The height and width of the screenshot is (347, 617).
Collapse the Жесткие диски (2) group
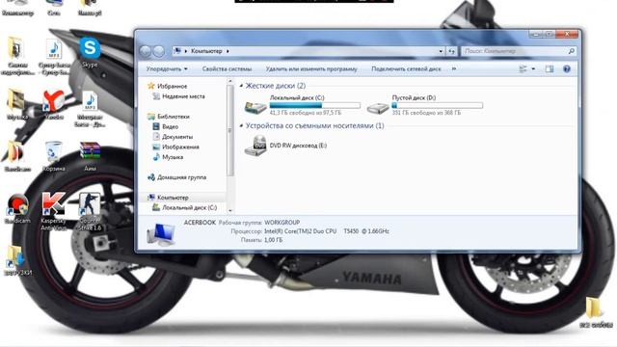(241, 86)
